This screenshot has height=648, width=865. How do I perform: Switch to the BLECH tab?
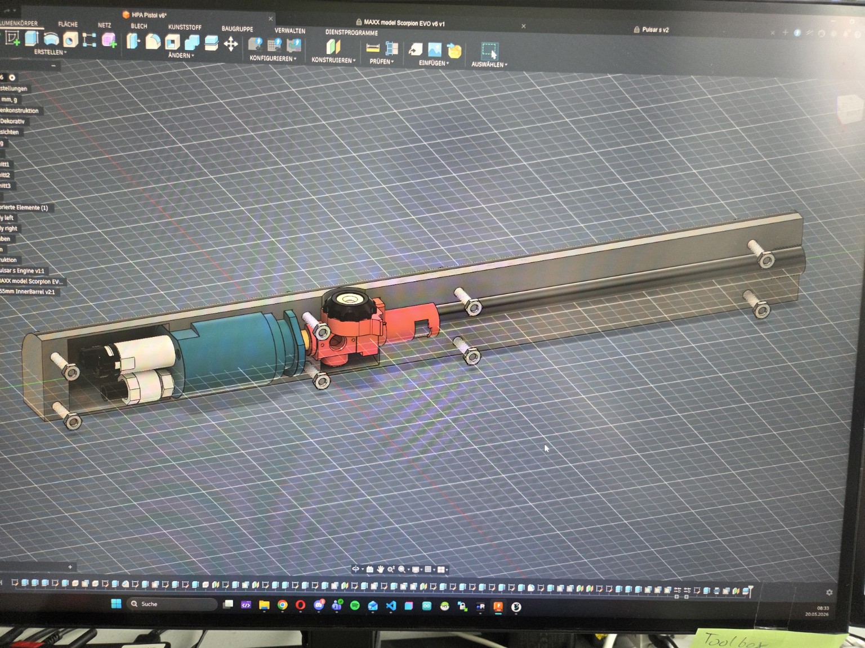[x=139, y=26]
